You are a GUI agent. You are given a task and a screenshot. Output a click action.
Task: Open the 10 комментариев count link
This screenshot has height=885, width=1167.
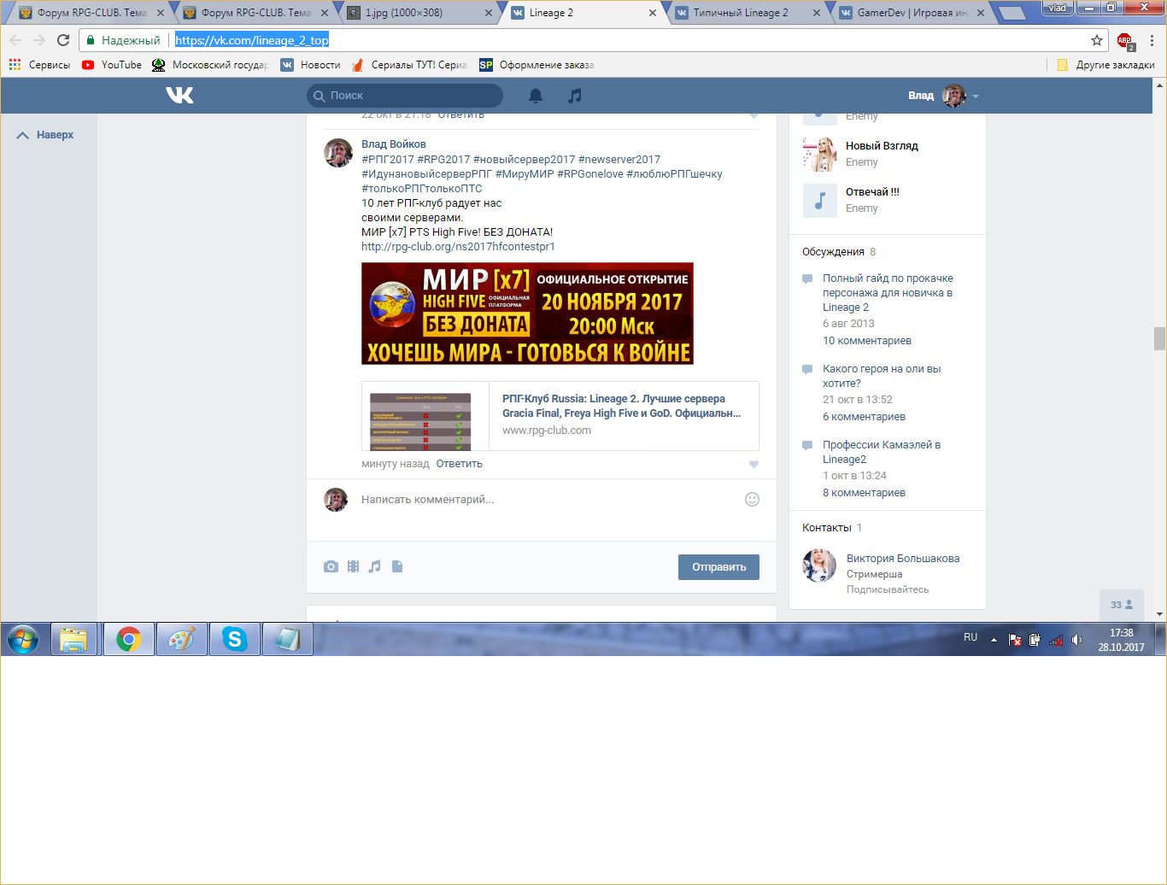[x=867, y=341]
